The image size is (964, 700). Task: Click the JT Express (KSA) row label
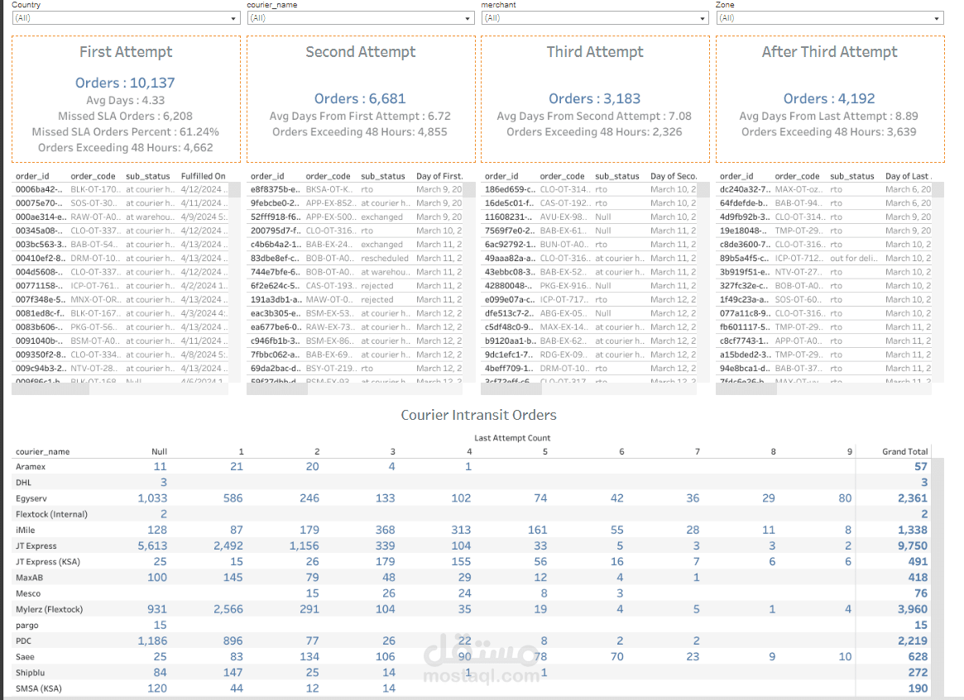point(48,562)
